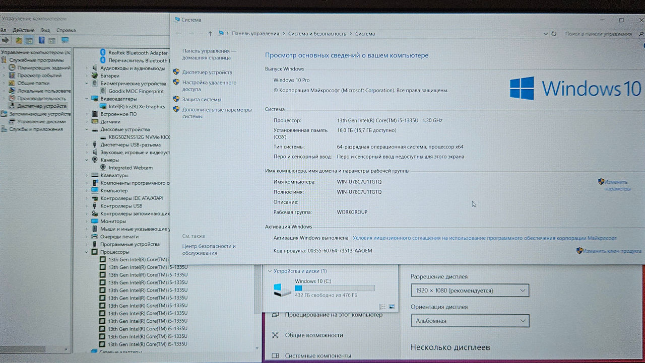Click the forward arrow in Computer Management toolbar
The image size is (645, 363).
point(6,40)
